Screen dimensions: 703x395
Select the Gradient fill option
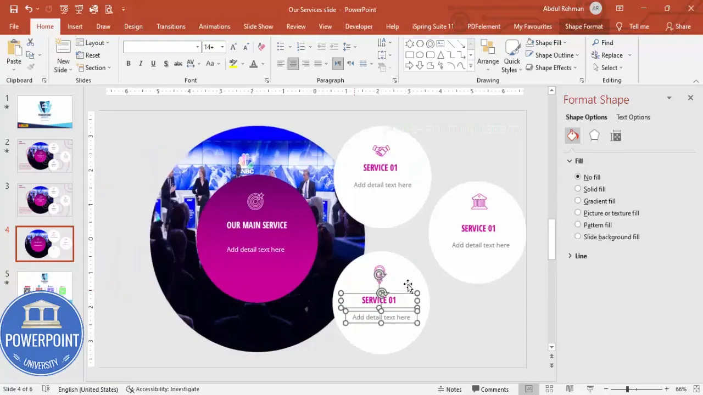pyautogui.click(x=578, y=201)
